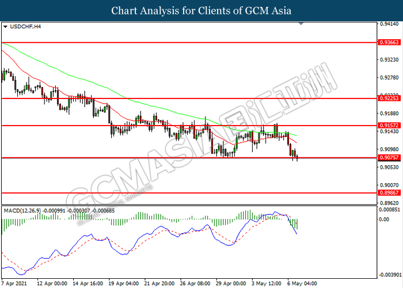Screen dimensions: 403x288
Task: Click the USDCHF,H4 symbol label
Action: pyautogui.click(x=25, y=26)
